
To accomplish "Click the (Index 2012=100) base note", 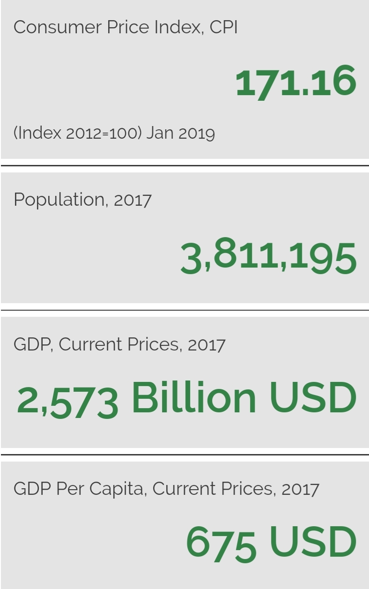I will click(78, 133).
